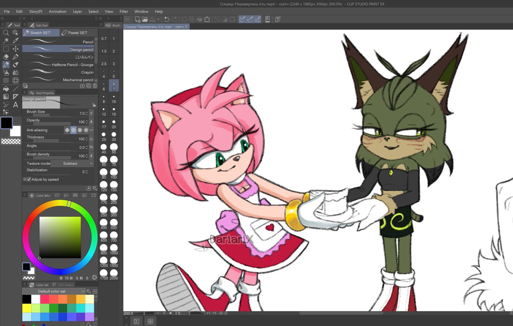The image size is (513, 326).
Task: Open the File menu
Action: [x=6, y=12]
